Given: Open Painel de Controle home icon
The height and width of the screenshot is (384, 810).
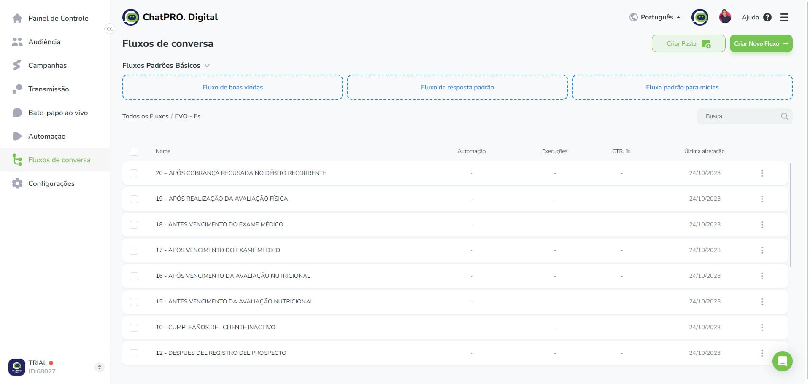Looking at the screenshot, I should tap(17, 18).
